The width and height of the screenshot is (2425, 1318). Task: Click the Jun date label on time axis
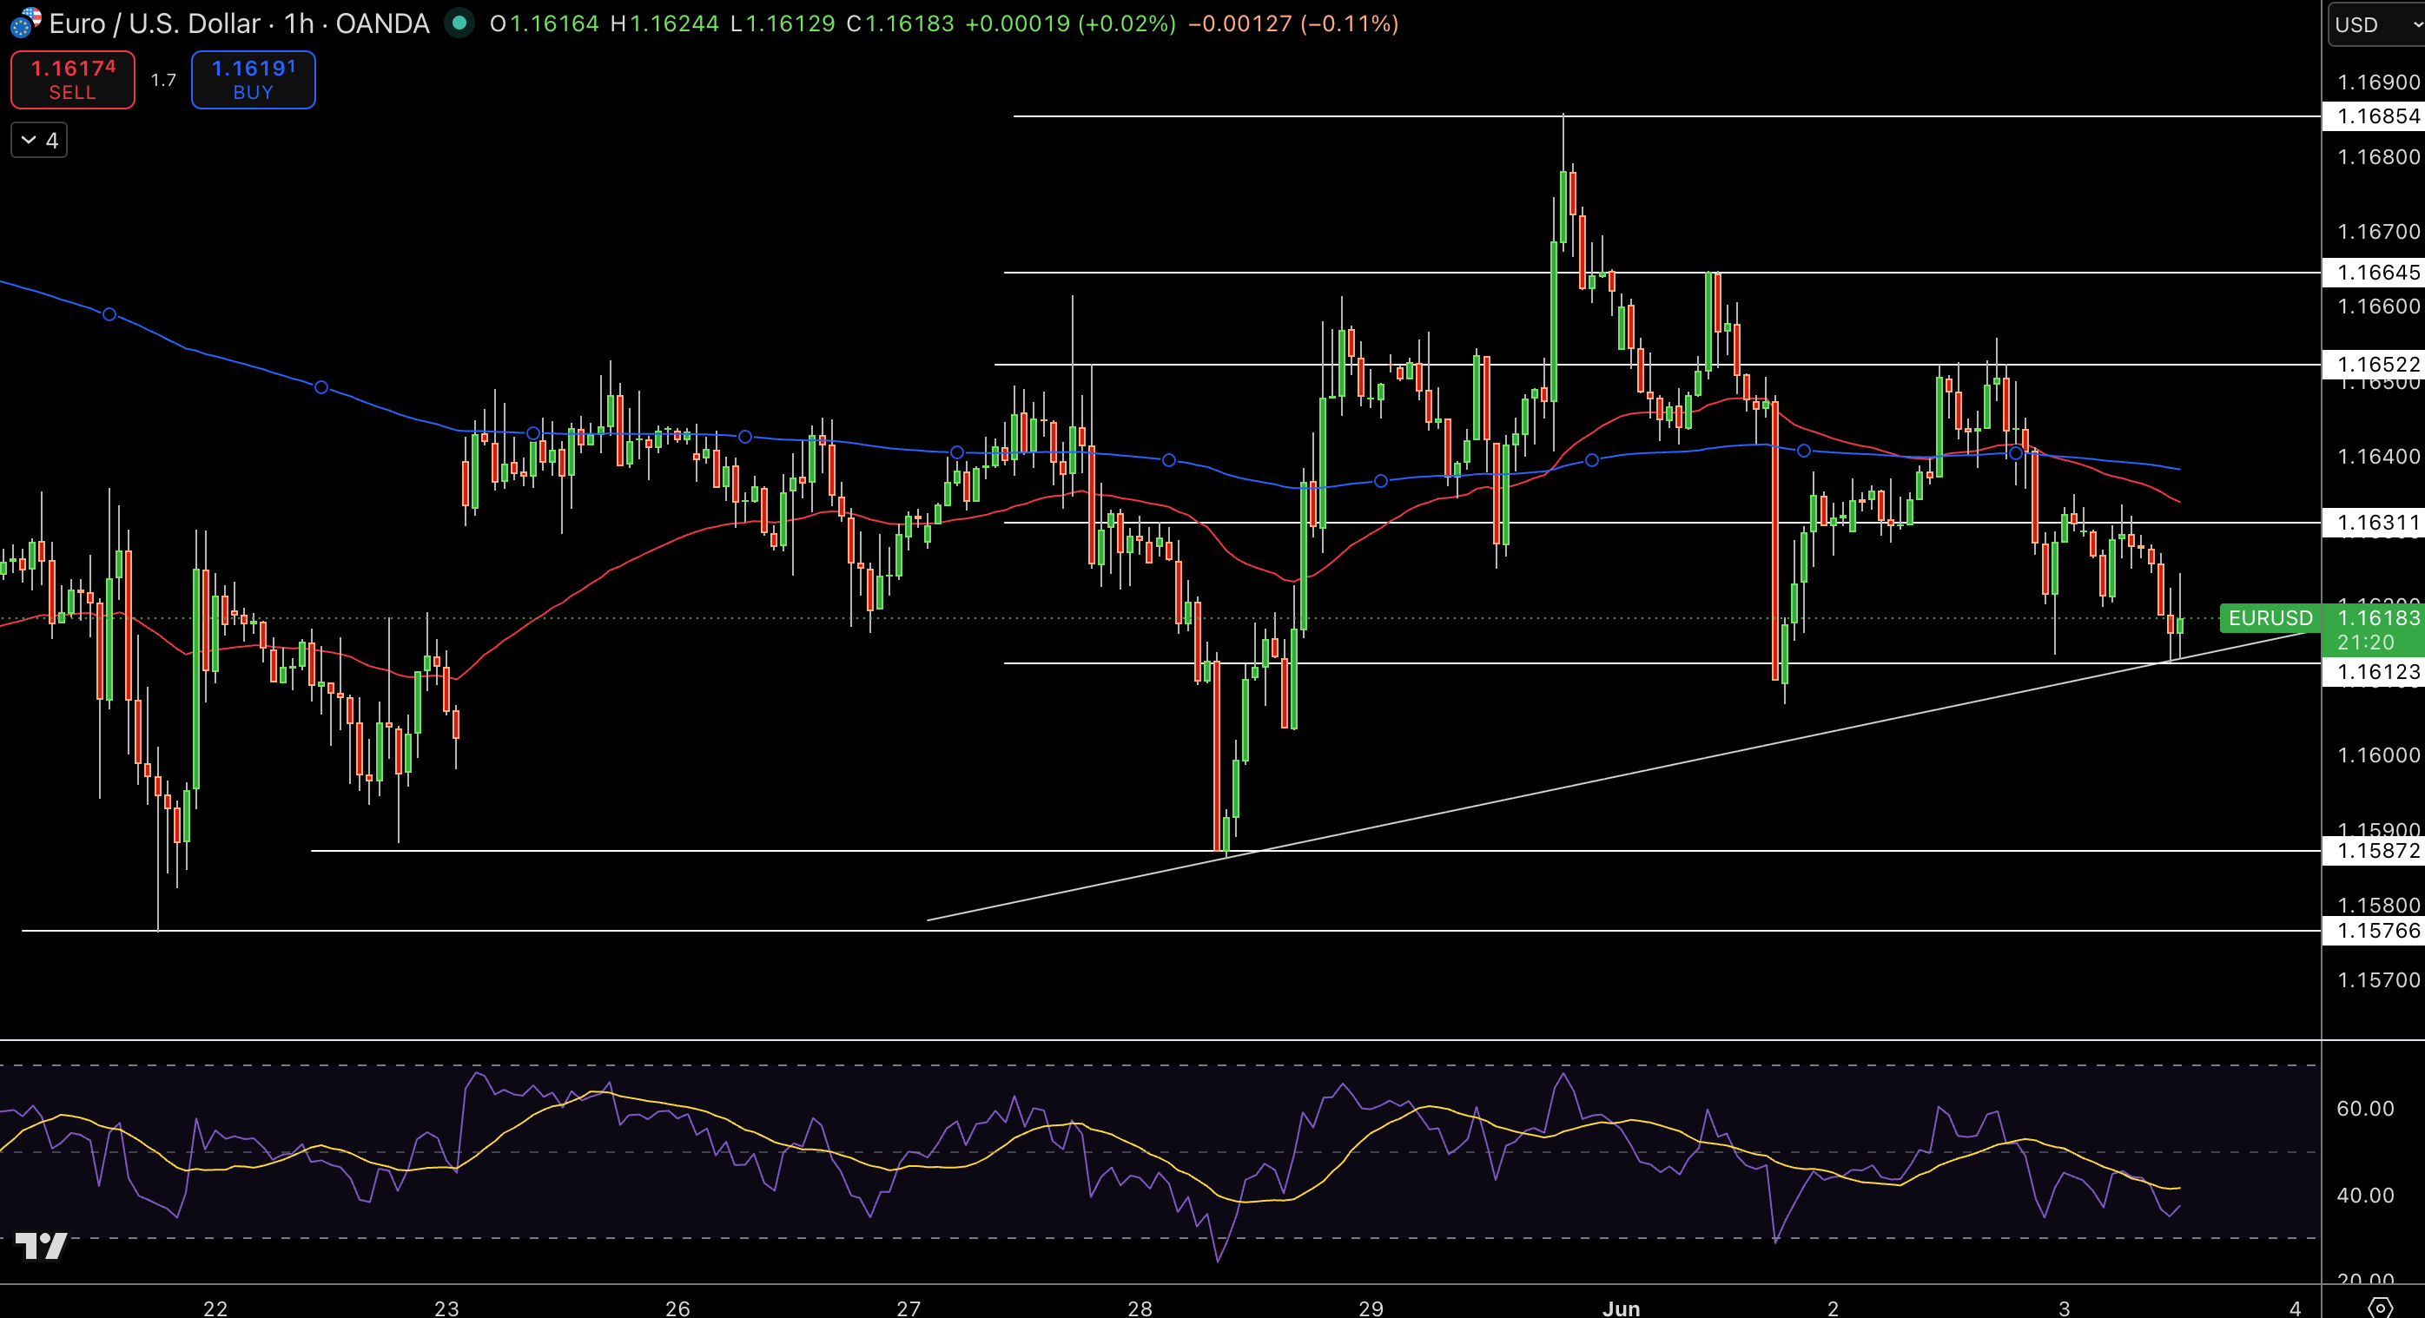click(1621, 1308)
